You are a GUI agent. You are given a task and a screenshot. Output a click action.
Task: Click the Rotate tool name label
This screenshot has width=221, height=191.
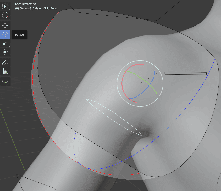click(x=19, y=34)
